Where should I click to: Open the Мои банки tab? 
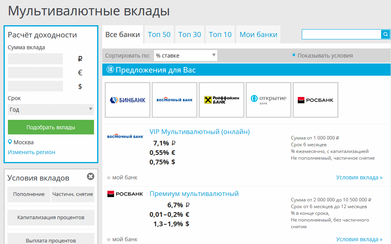[258, 35]
